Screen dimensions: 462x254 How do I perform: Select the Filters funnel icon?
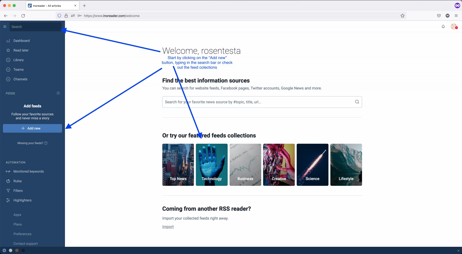(x=8, y=191)
